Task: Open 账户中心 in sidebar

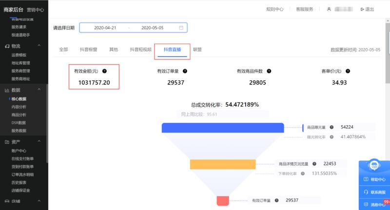Action: [x=19, y=151]
